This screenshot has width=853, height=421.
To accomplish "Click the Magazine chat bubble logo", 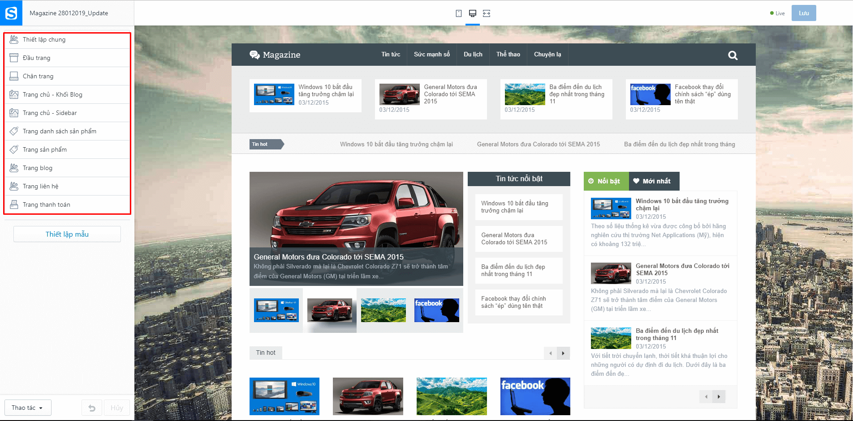I will 255,55.
